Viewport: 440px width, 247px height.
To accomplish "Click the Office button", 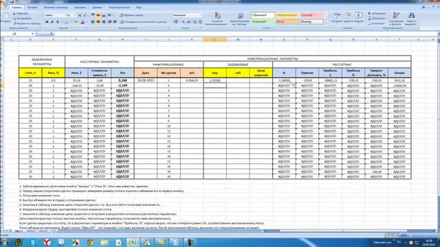I will [x=3, y=5].
